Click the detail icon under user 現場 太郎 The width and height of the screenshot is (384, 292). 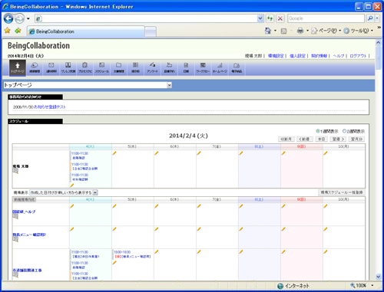15,171
